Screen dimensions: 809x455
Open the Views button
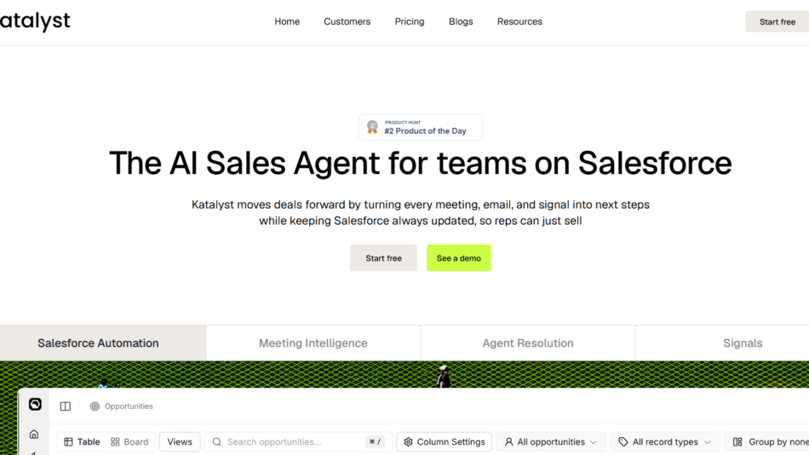pyautogui.click(x=180, y=441)
